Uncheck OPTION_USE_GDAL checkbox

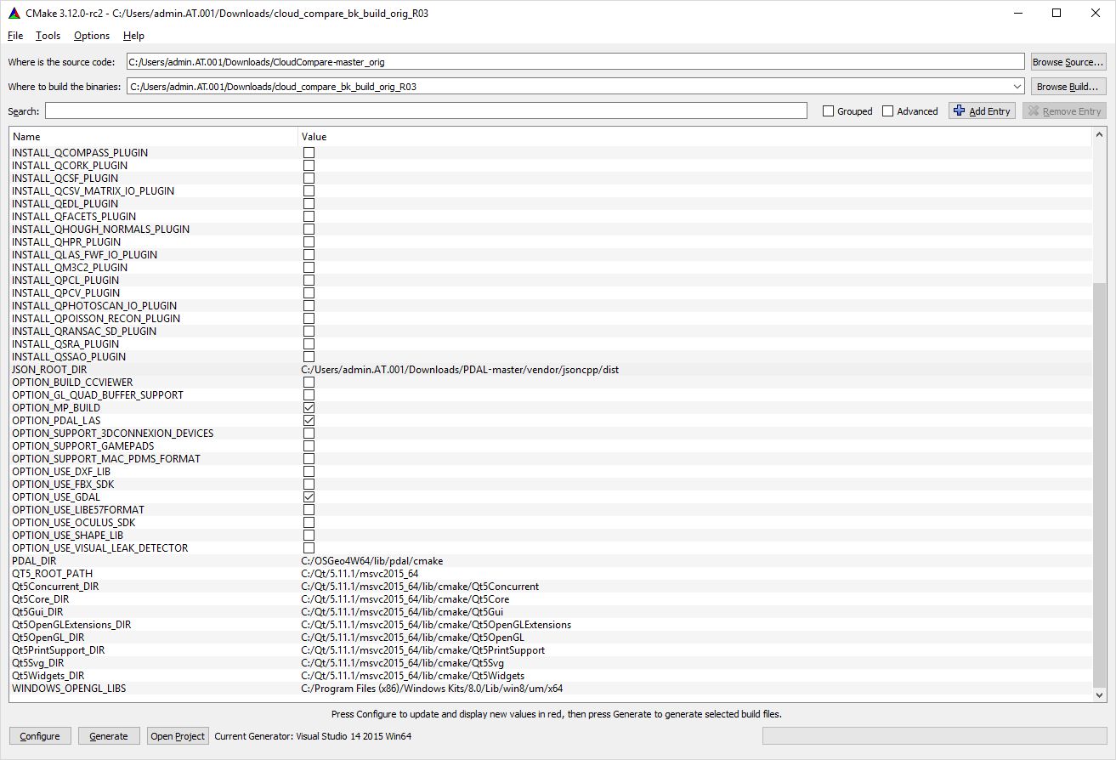pos(309,497)
